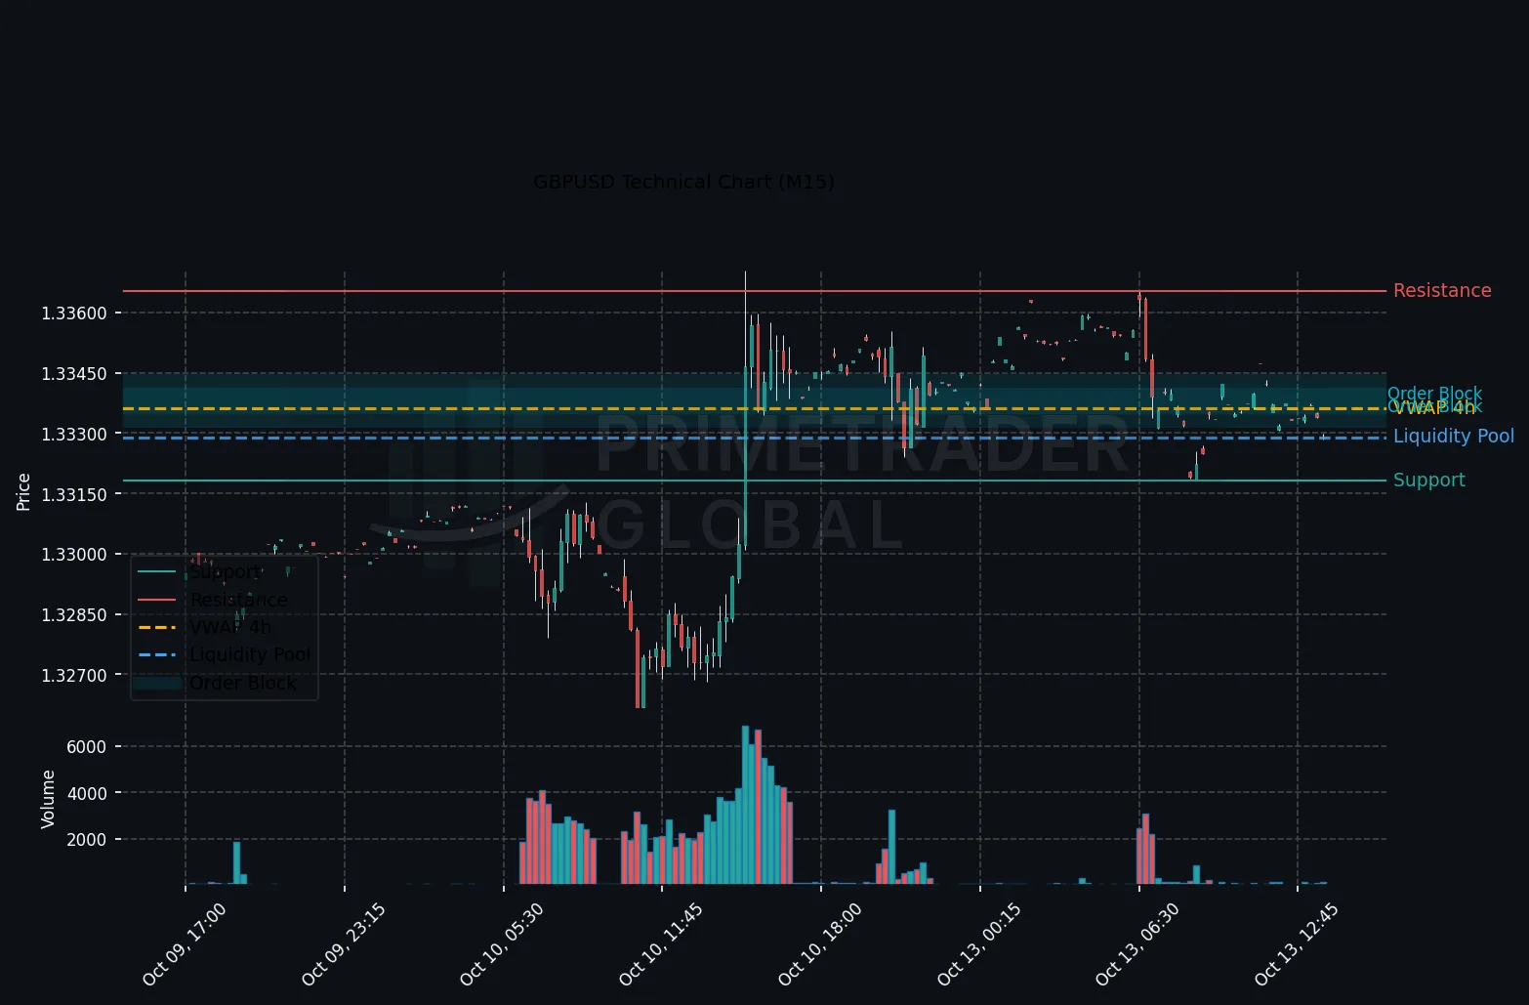This screenshot has height=1005, width=1529.
Task: Click the PRIMETRADER watermark text
Action: (x=863, y=444)
